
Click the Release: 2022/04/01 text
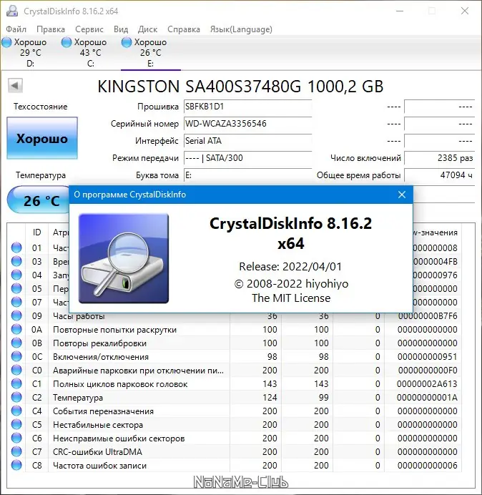pyautogui.click(x=290, y=266)
